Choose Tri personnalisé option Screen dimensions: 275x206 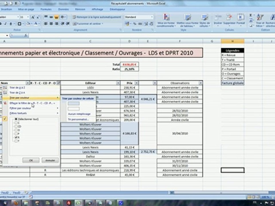(78, 120)
